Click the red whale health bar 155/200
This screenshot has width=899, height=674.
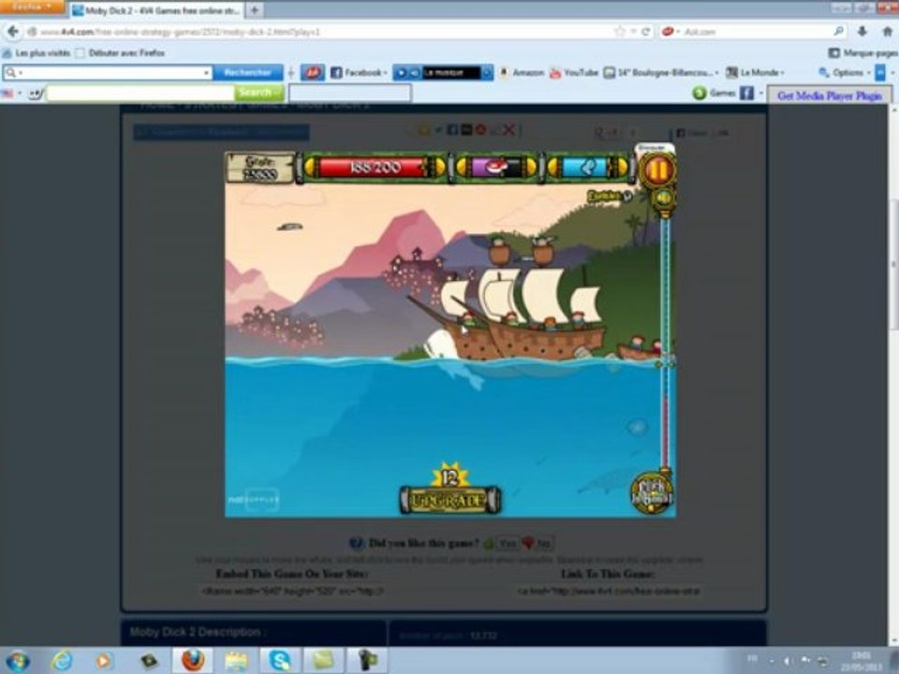[374, 168]
